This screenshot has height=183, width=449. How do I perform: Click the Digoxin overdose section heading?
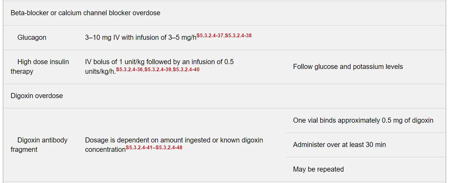tap(37, 96)
